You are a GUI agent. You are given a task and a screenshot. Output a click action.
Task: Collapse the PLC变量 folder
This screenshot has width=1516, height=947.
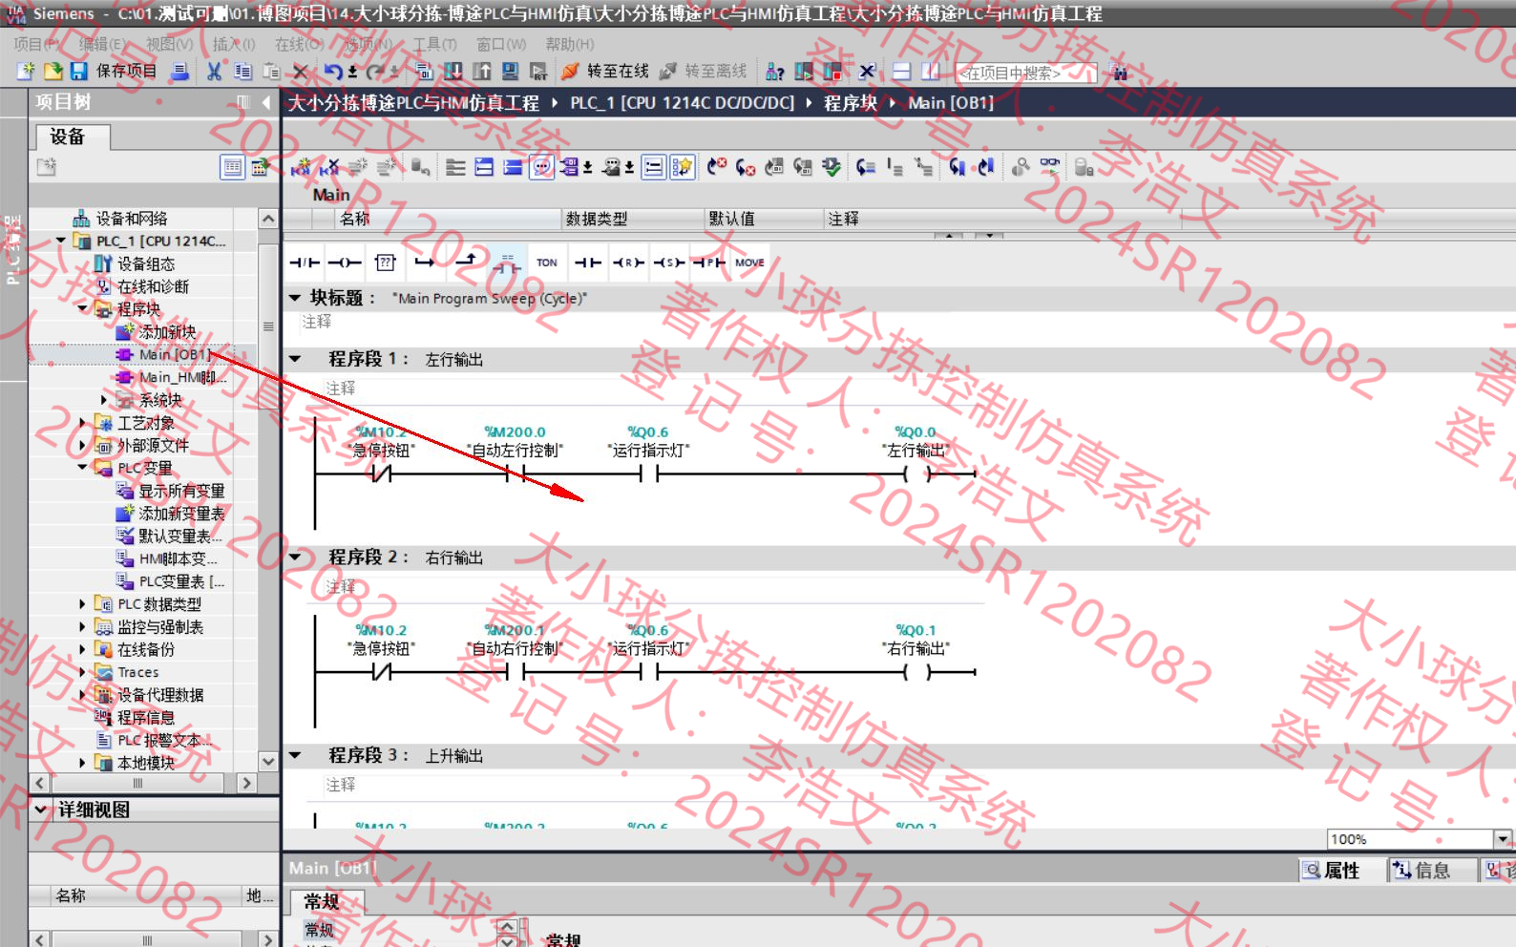point(82,467)
